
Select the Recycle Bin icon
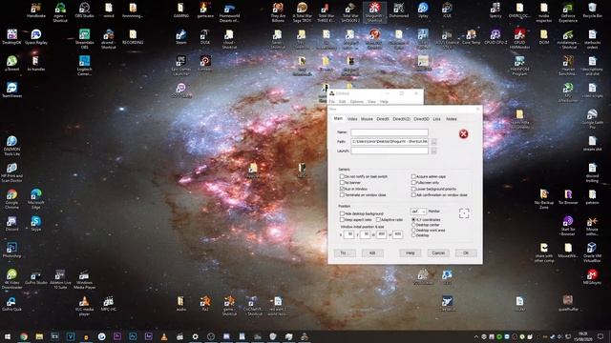click(x=592, y=10)
